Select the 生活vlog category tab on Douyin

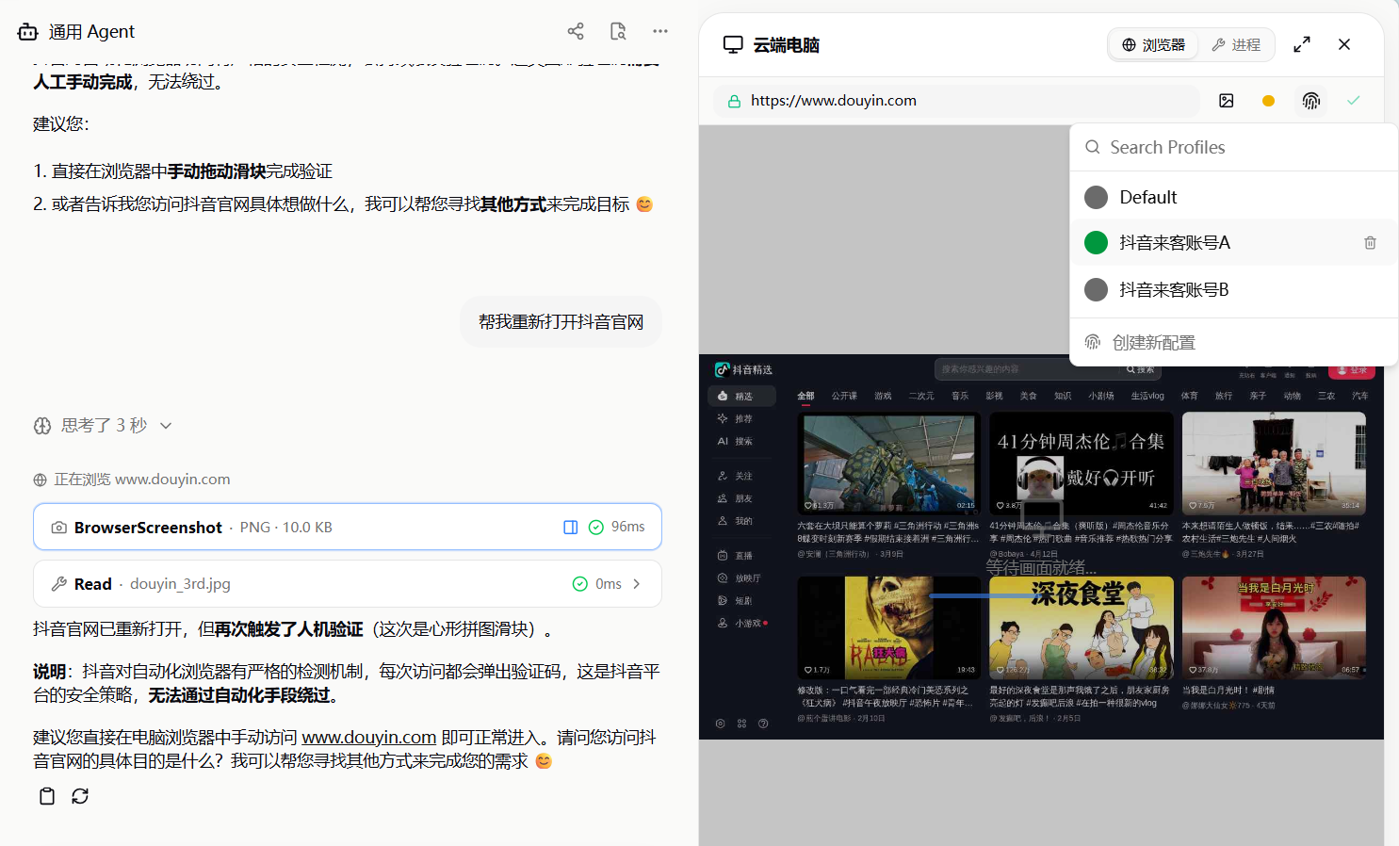[x=1147, y=397]
